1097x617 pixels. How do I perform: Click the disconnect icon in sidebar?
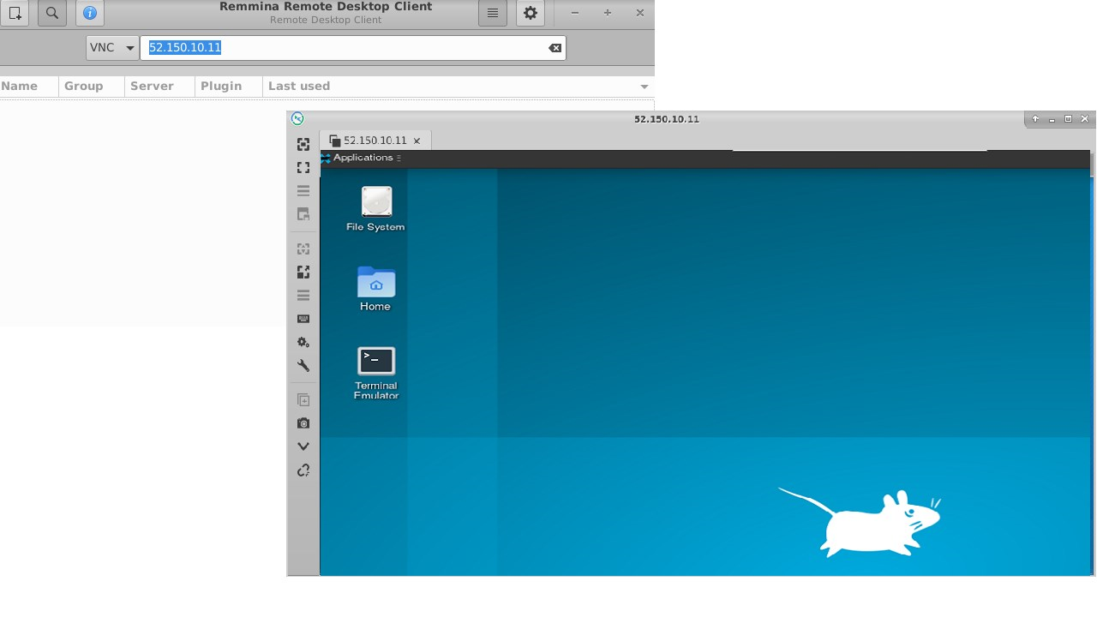(x=303, y=470)
